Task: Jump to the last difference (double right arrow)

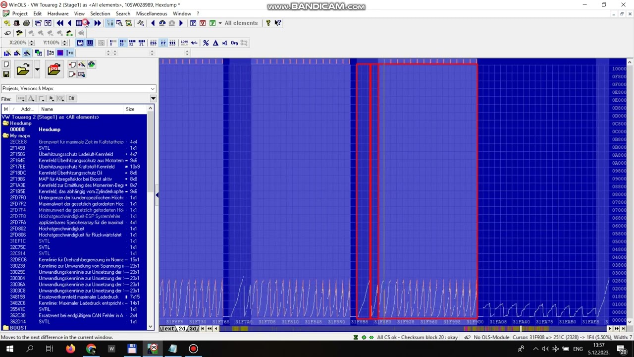Action: click(98, 23)
